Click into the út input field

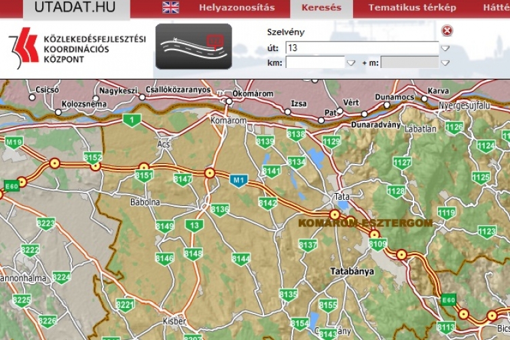pyautogui.click(x=361, y=48)
